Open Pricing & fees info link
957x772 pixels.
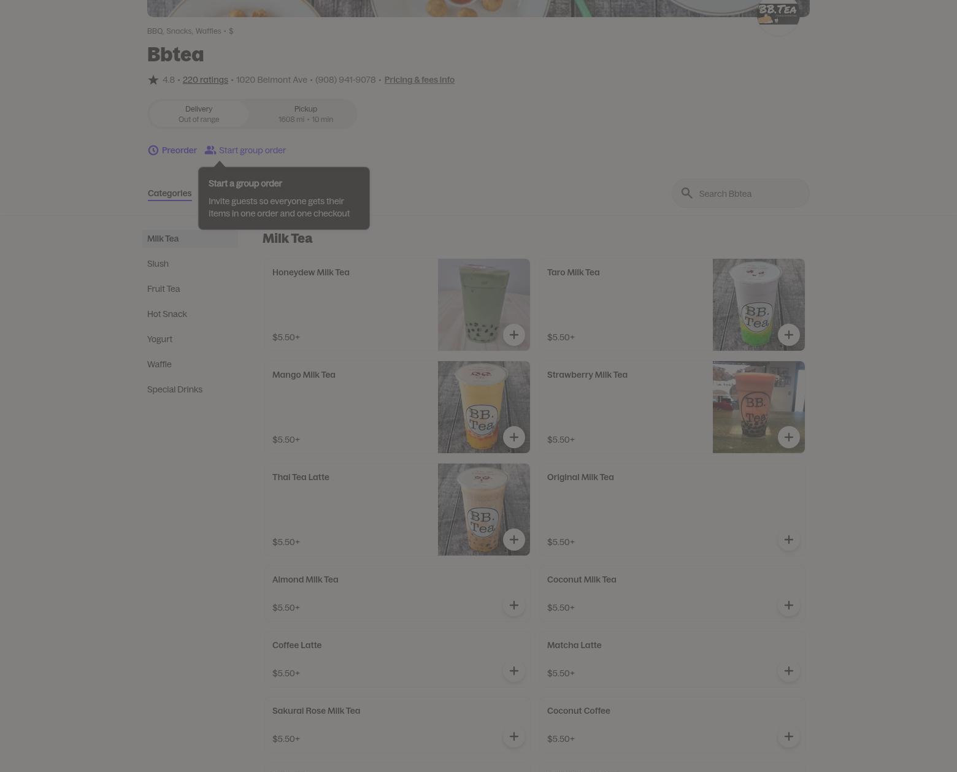(420, 80)
